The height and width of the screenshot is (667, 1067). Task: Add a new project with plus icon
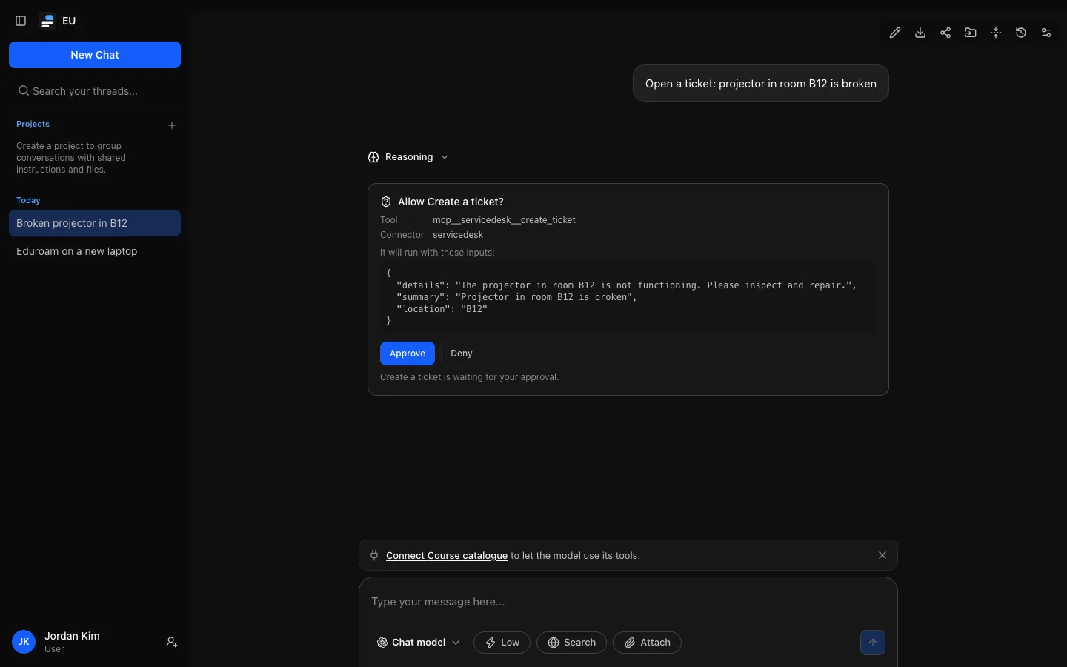coord(172,125)
